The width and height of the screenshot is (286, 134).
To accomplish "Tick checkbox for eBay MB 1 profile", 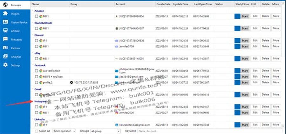I will pos(37,59).
